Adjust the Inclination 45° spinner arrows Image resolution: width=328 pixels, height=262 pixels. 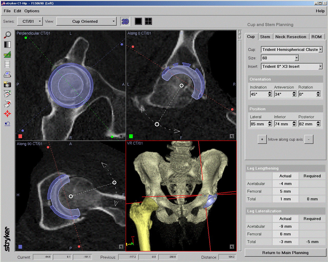click(270, 94)
